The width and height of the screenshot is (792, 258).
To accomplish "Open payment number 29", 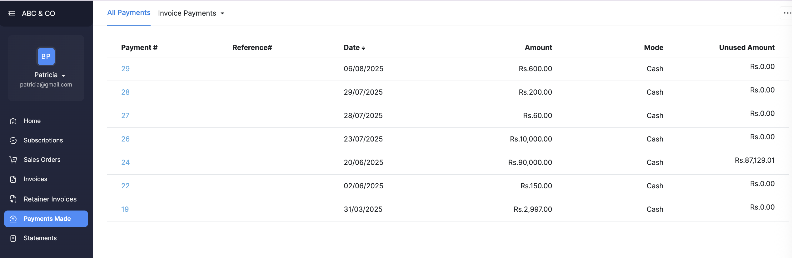I will click(125, 68).
